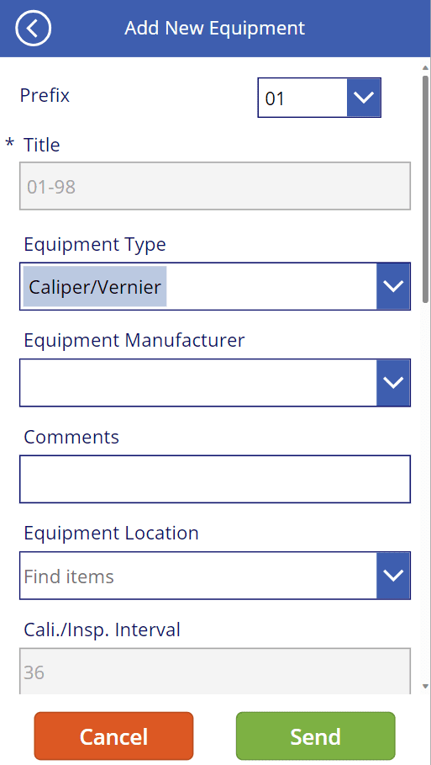Click the Find items search box
The height and width of the screenshot is (765, 431).
[x=197, y=575]
